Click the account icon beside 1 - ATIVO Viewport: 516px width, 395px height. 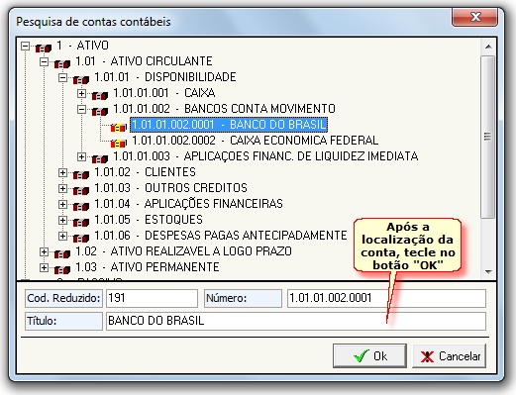coord(44,48)
